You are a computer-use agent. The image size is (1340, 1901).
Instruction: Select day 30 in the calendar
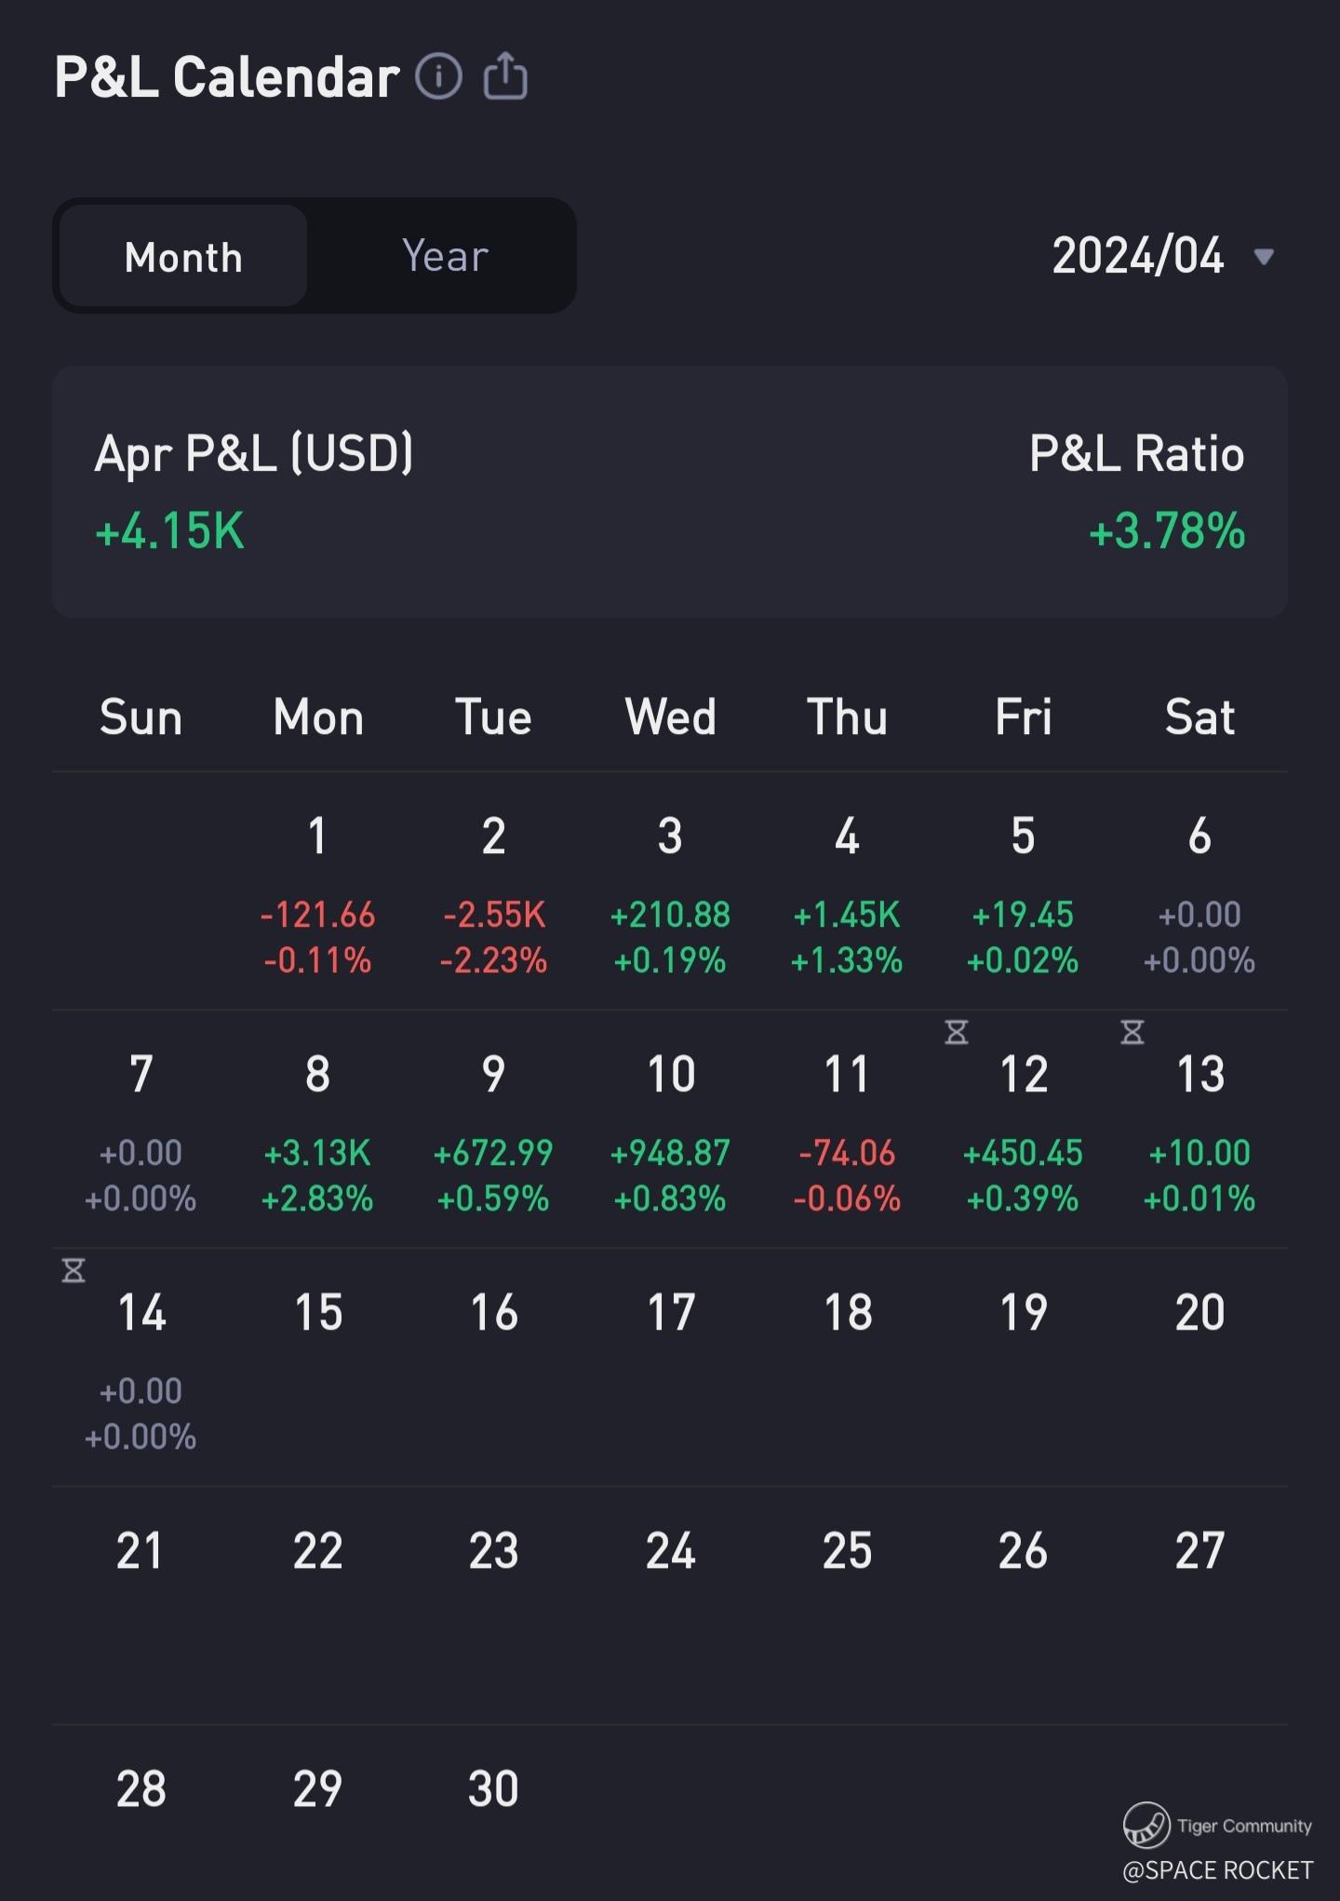coord(493,1788)
